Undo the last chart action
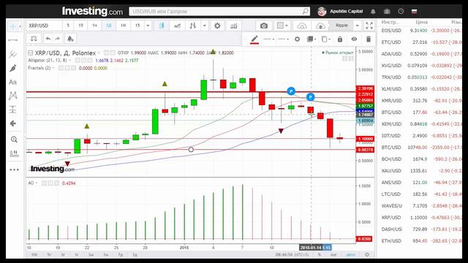 (x=48, y=39)
